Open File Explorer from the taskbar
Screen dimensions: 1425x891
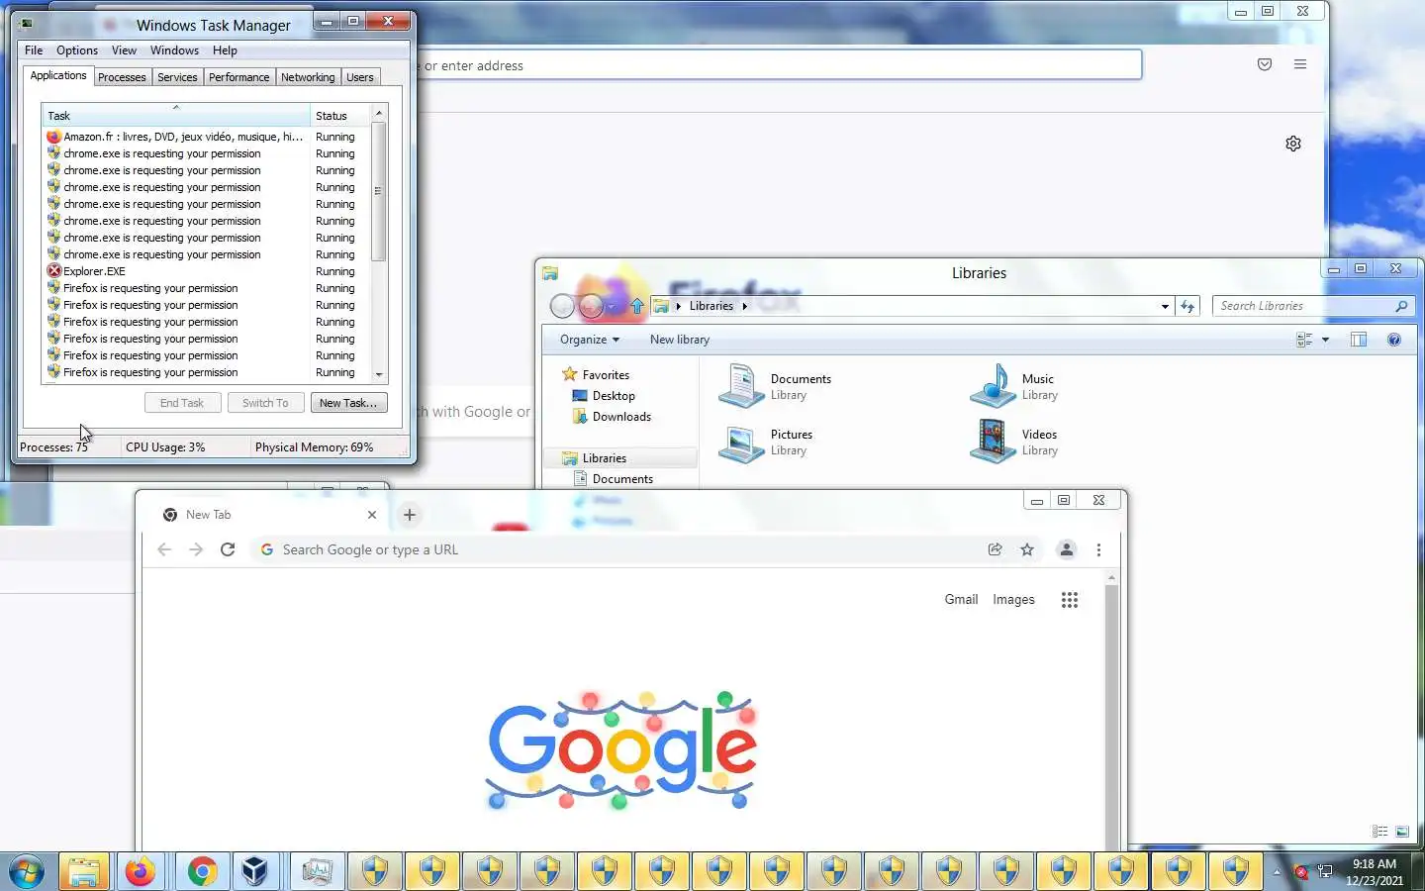pyautogui.click(x=83, y=871)
